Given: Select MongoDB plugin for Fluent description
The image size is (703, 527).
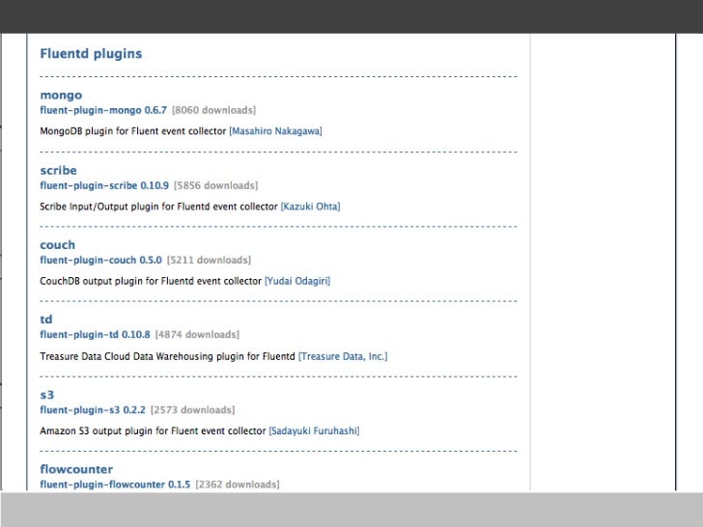Looking at the screenshot, I should [133, 131].
